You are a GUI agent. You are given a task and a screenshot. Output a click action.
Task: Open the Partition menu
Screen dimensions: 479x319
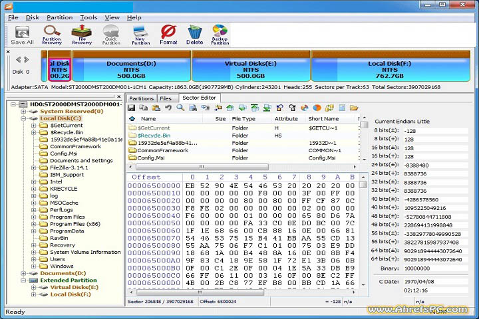(60, 17)
